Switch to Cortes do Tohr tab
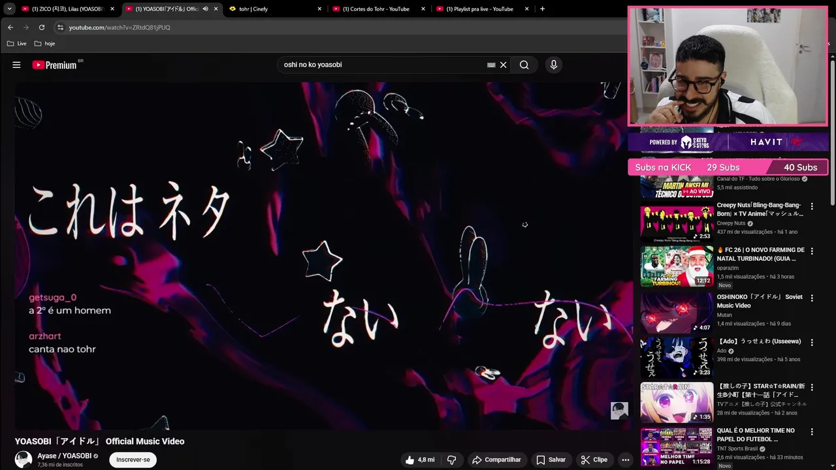The width and height of the screenshot is (836, 470). (376, 9)
